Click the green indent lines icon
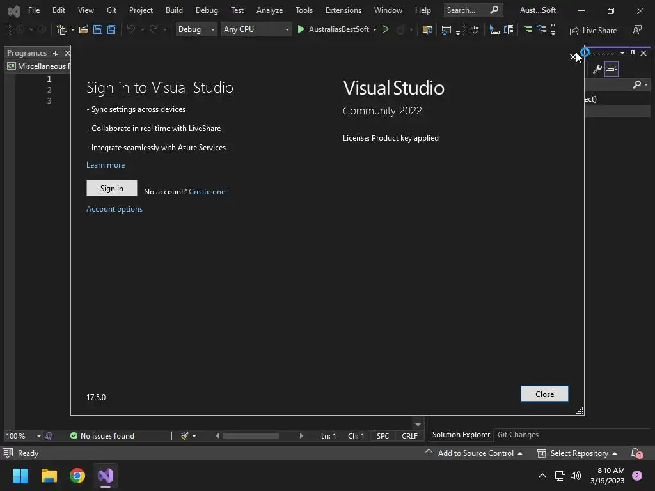Viewport: 655px width, 491px height. [x=528, y=29]
